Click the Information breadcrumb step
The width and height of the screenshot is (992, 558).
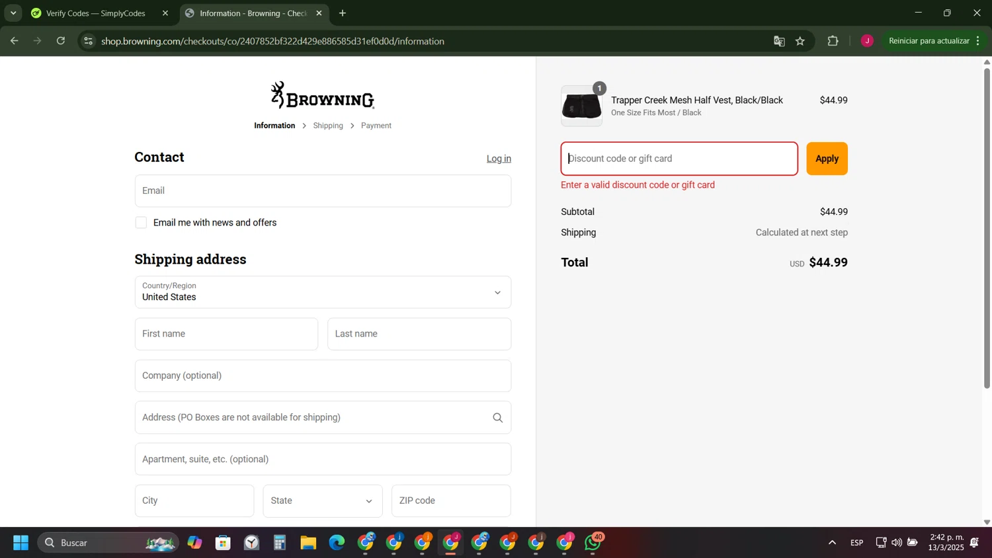coord(274,126)
